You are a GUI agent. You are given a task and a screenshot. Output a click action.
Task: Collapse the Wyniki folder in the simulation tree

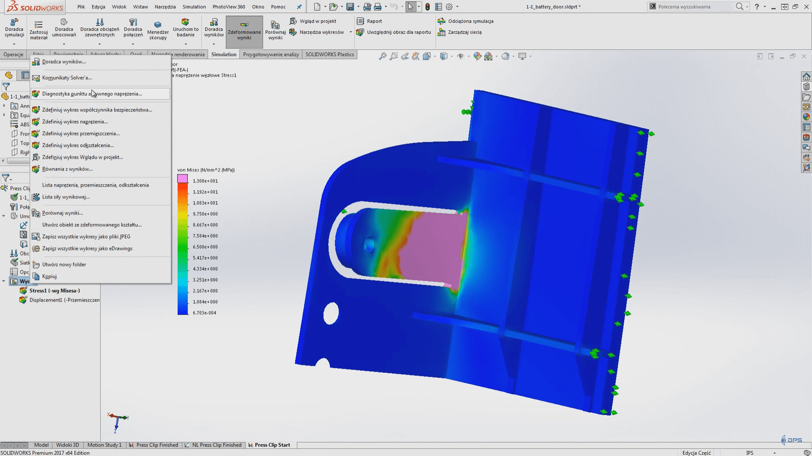[x=4, y=281]
